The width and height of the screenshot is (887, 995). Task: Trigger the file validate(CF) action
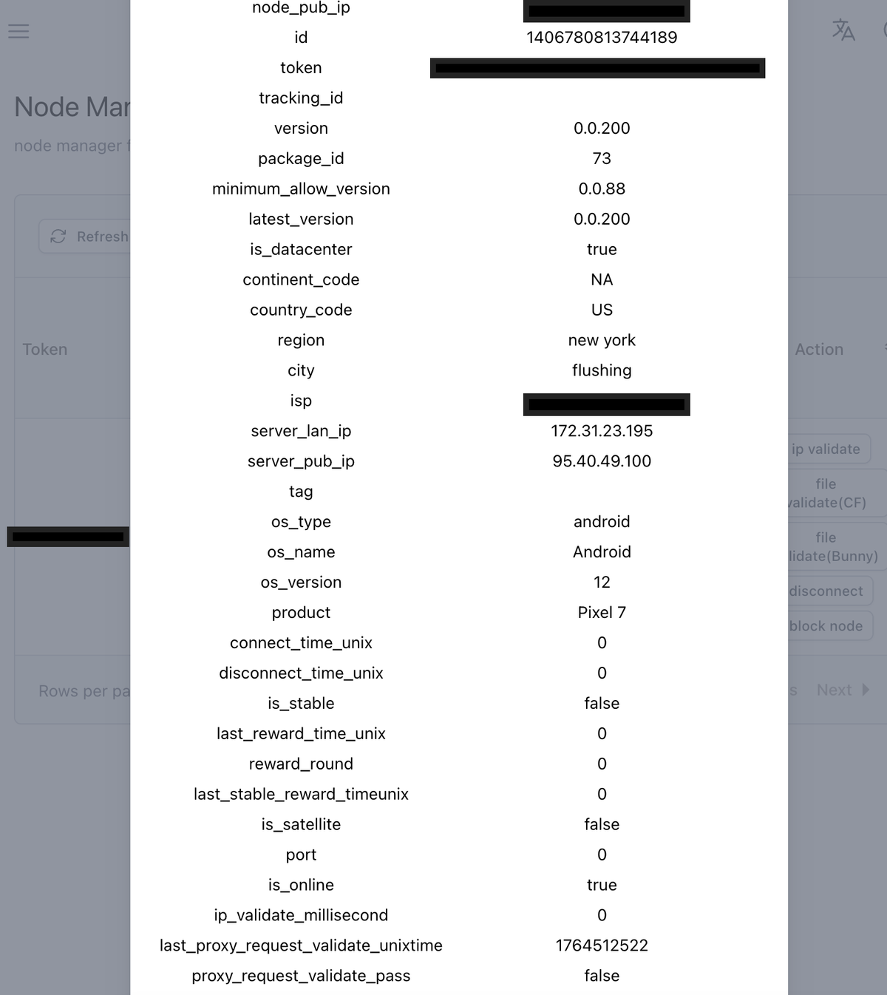pos(826,493)
